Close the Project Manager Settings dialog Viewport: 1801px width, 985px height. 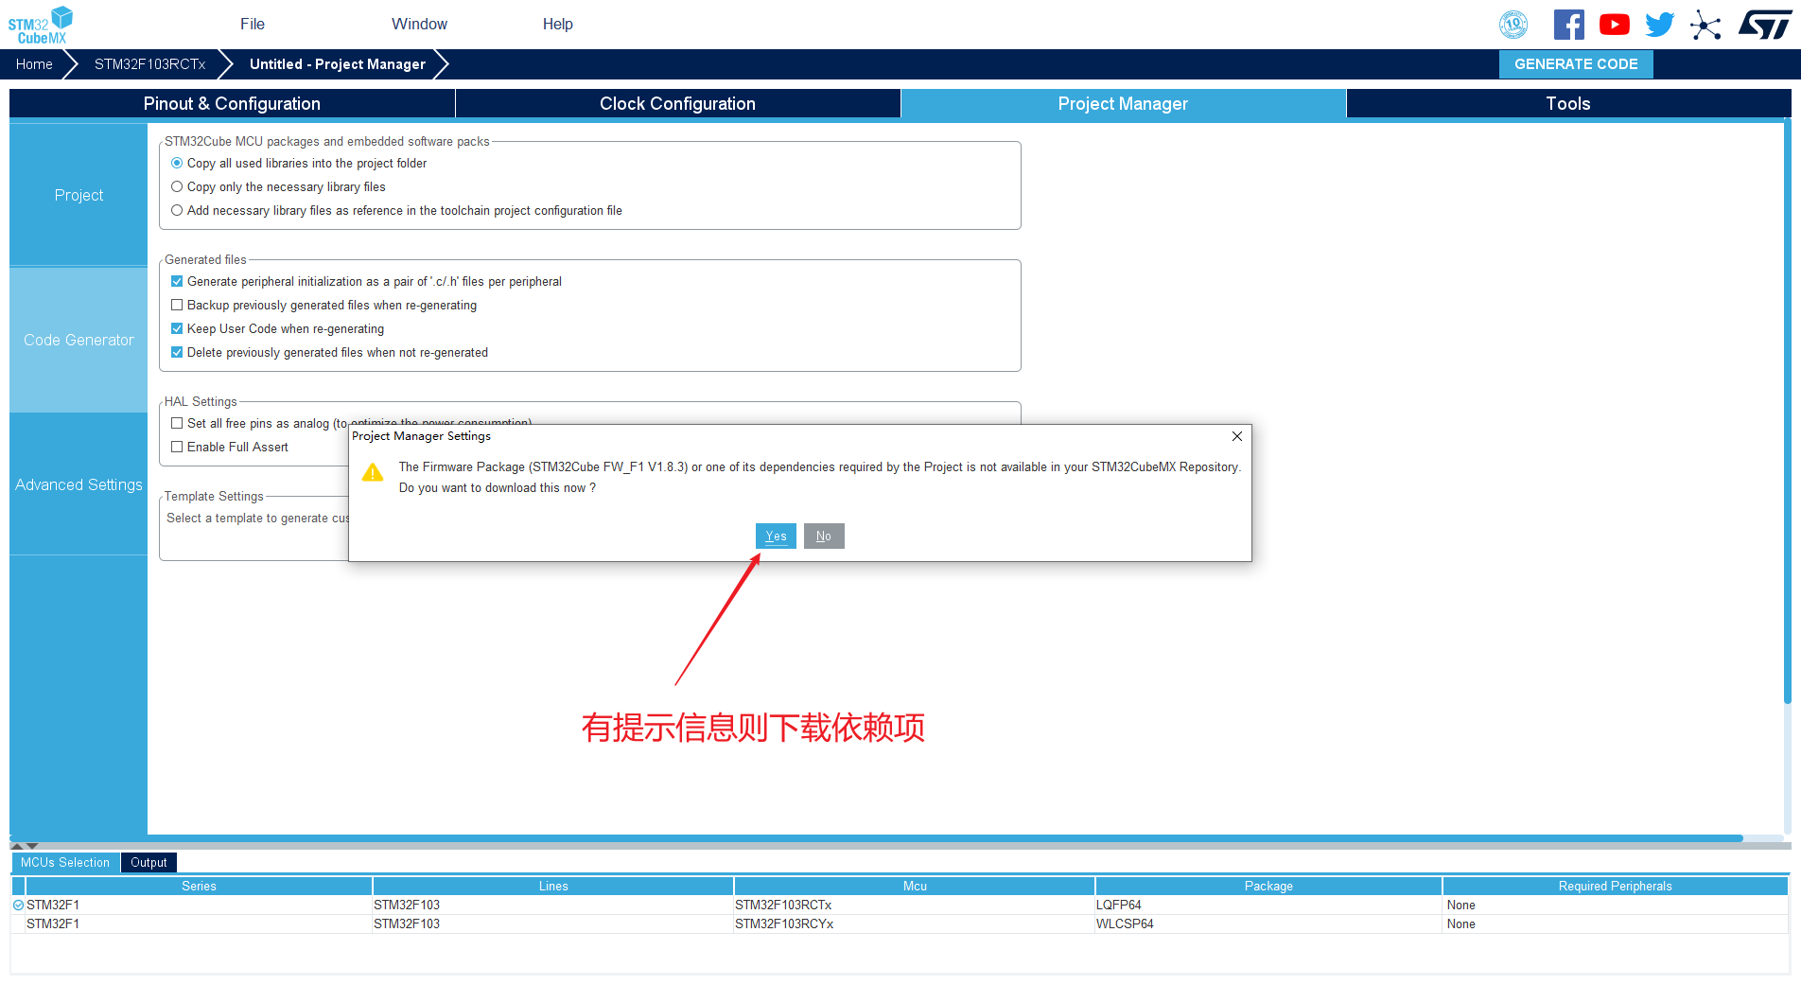point(1236,436)
